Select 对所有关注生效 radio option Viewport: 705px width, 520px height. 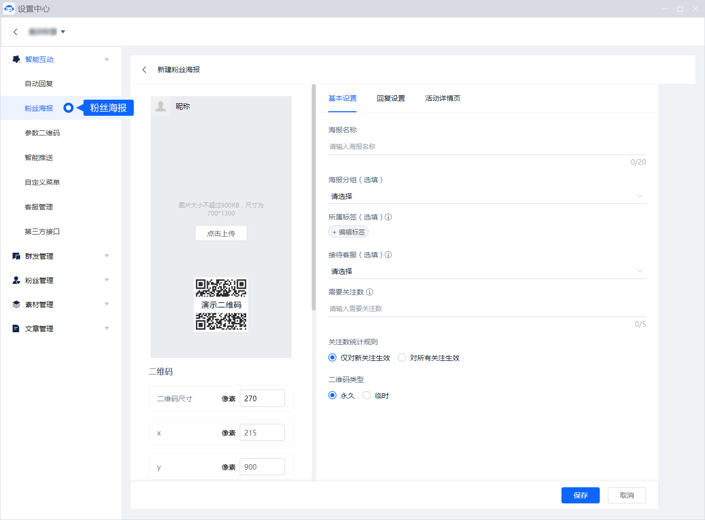(x=402, y=358)
